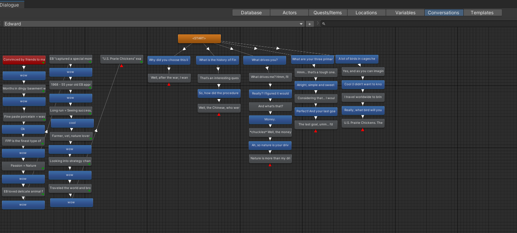Screen dimensions: 517x233
Task: Open the Quests/Items tab
Action: [328, 13]
